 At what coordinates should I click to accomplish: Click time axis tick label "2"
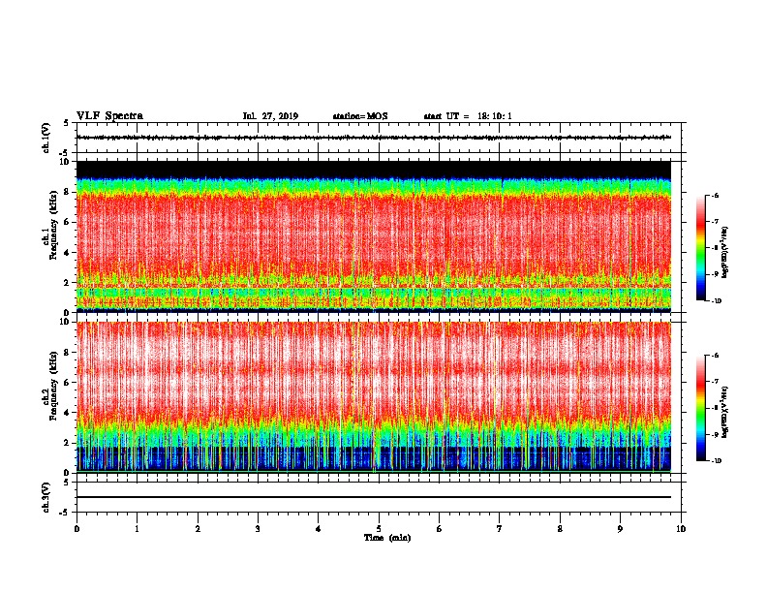point(198,529)
